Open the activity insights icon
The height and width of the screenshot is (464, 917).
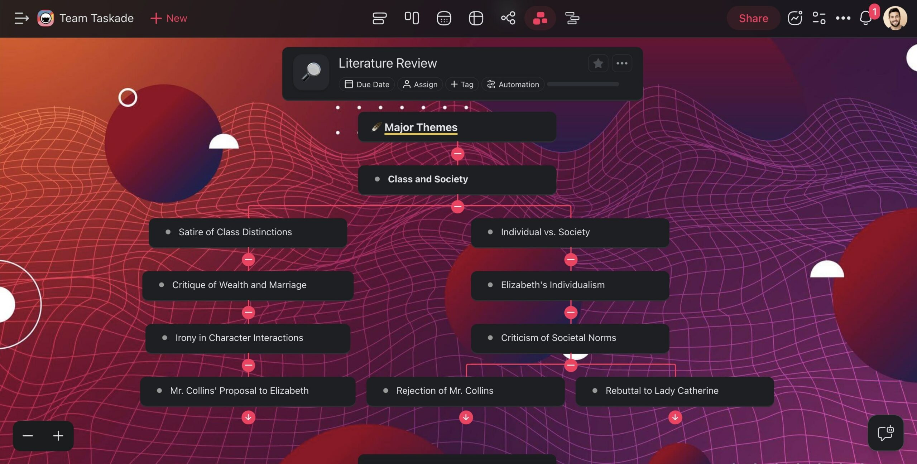click(x=795, y=18)
